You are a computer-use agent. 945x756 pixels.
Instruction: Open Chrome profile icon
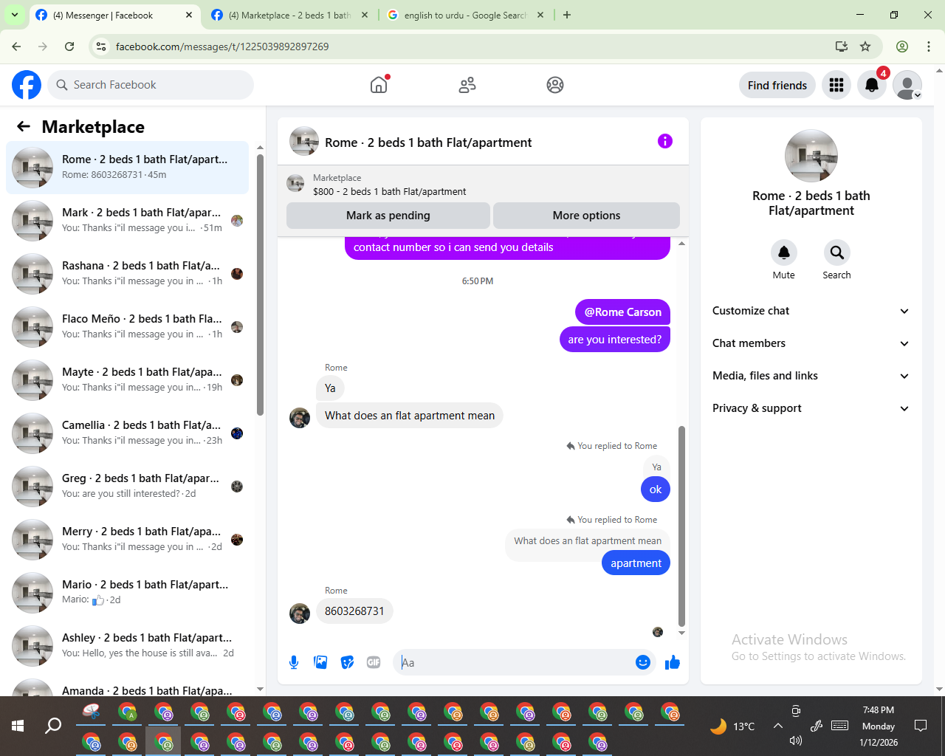(902, 47)
